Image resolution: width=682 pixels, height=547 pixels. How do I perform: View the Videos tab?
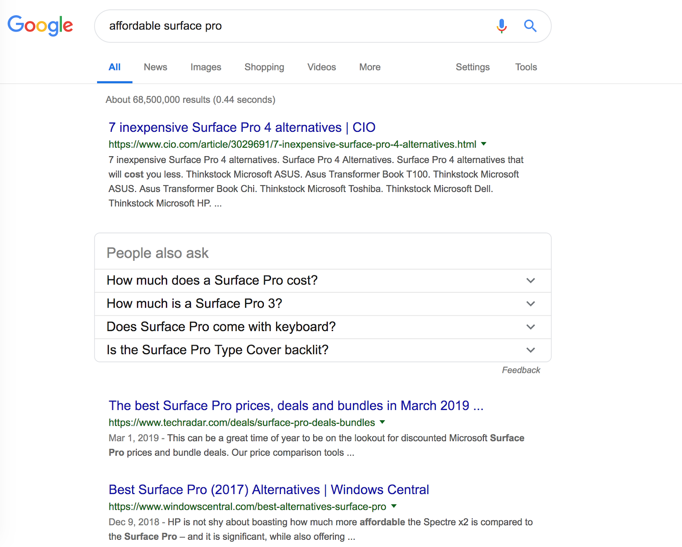(x=322, y=67)
